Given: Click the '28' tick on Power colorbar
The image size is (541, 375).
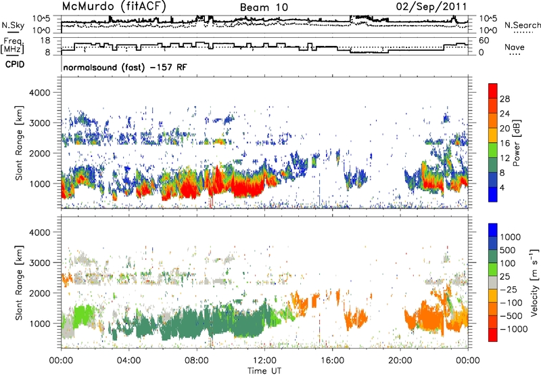Looking at the screenshot, I should [504, 99].
